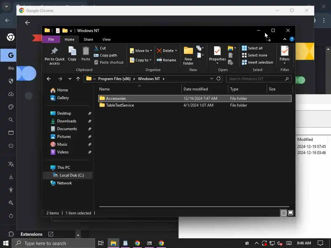
Task: Open Explorer help question mark
Action: (x=292, y=39)
